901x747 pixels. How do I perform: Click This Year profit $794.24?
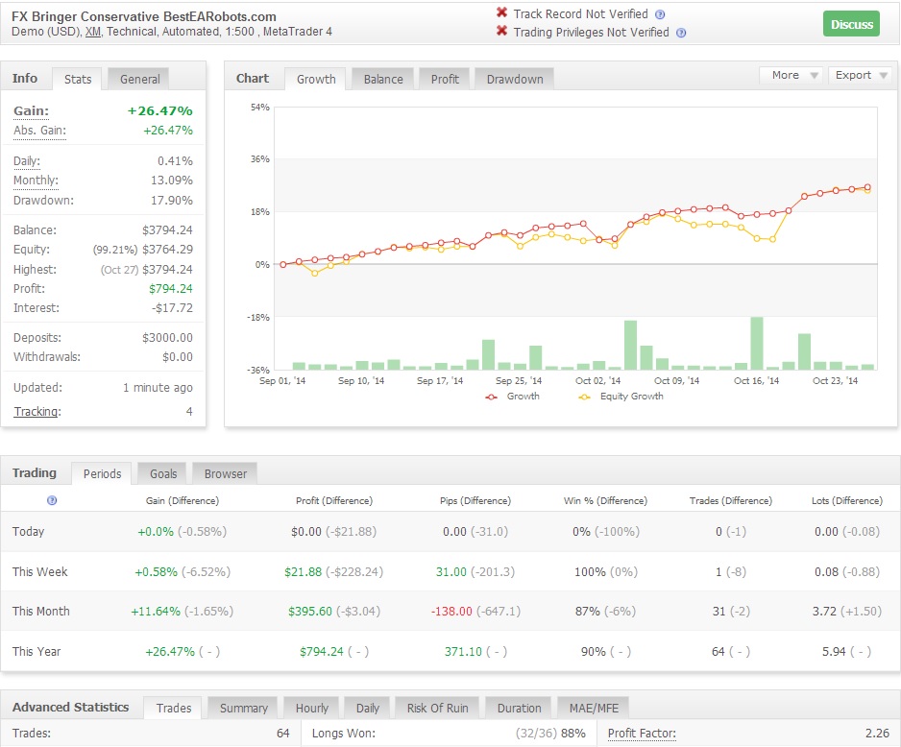[x=321, y=652]
